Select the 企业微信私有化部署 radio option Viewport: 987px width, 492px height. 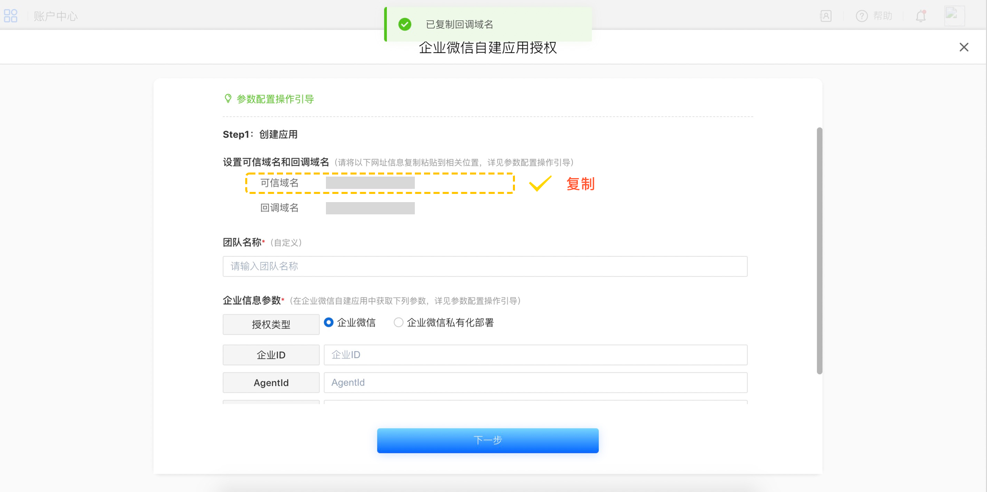tap(398, 323)
